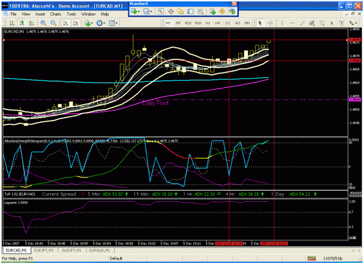
Task: Switch to the AUDJPY,M1 chart tab
Action: tap(72, 250)
